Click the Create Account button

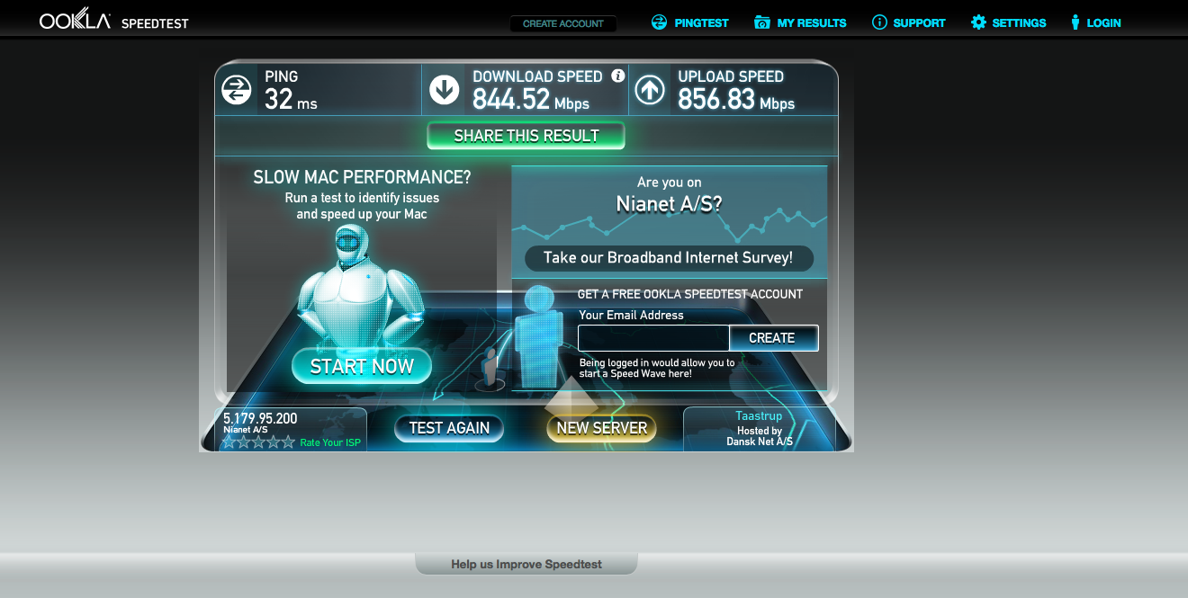click(563, 23)
